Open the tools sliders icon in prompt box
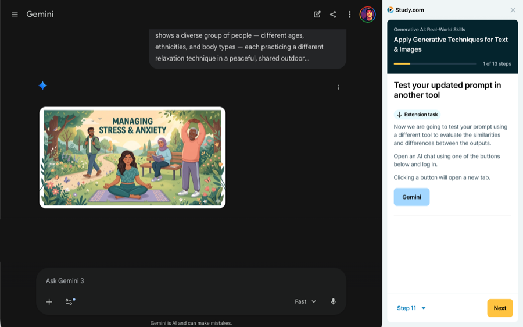The height and width of the screenshot is (327, 523). click(70, 301)
